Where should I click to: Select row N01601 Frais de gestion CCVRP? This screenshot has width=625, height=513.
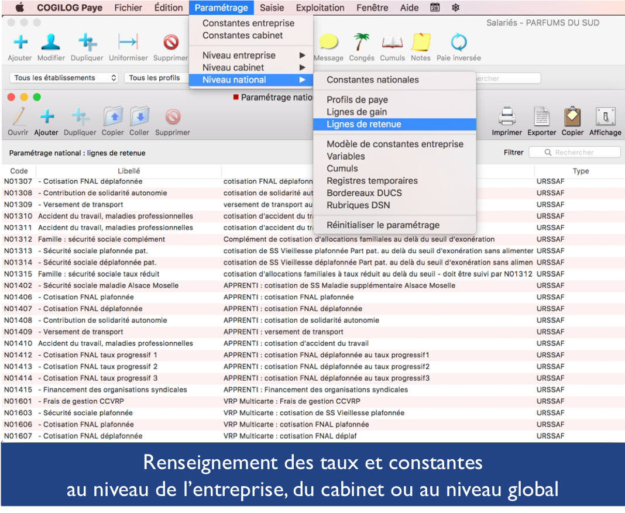coord(313,401)
